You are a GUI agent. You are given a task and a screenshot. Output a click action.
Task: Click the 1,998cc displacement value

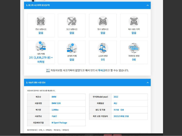pos(55,110)
